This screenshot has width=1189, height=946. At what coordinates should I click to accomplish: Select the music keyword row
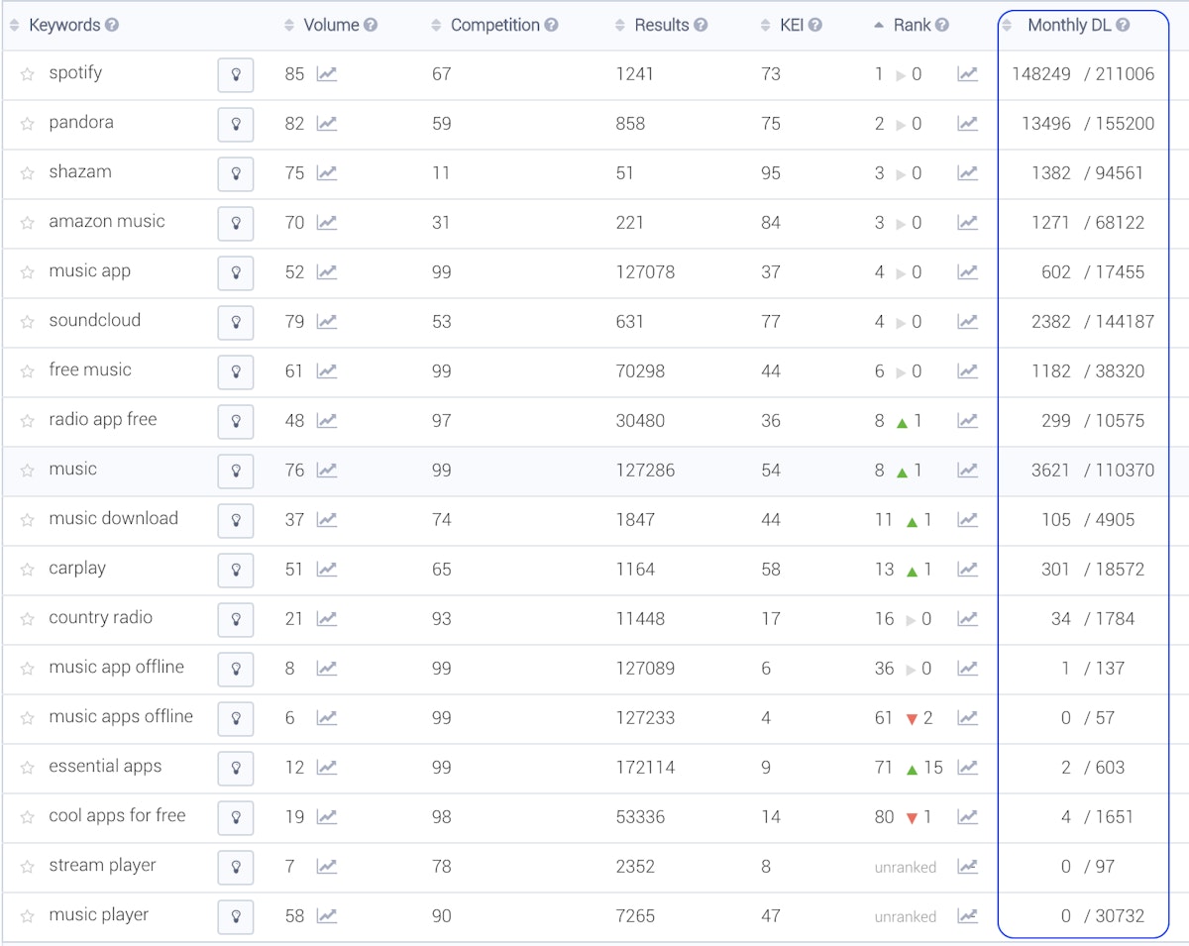[x=72, y=470]
